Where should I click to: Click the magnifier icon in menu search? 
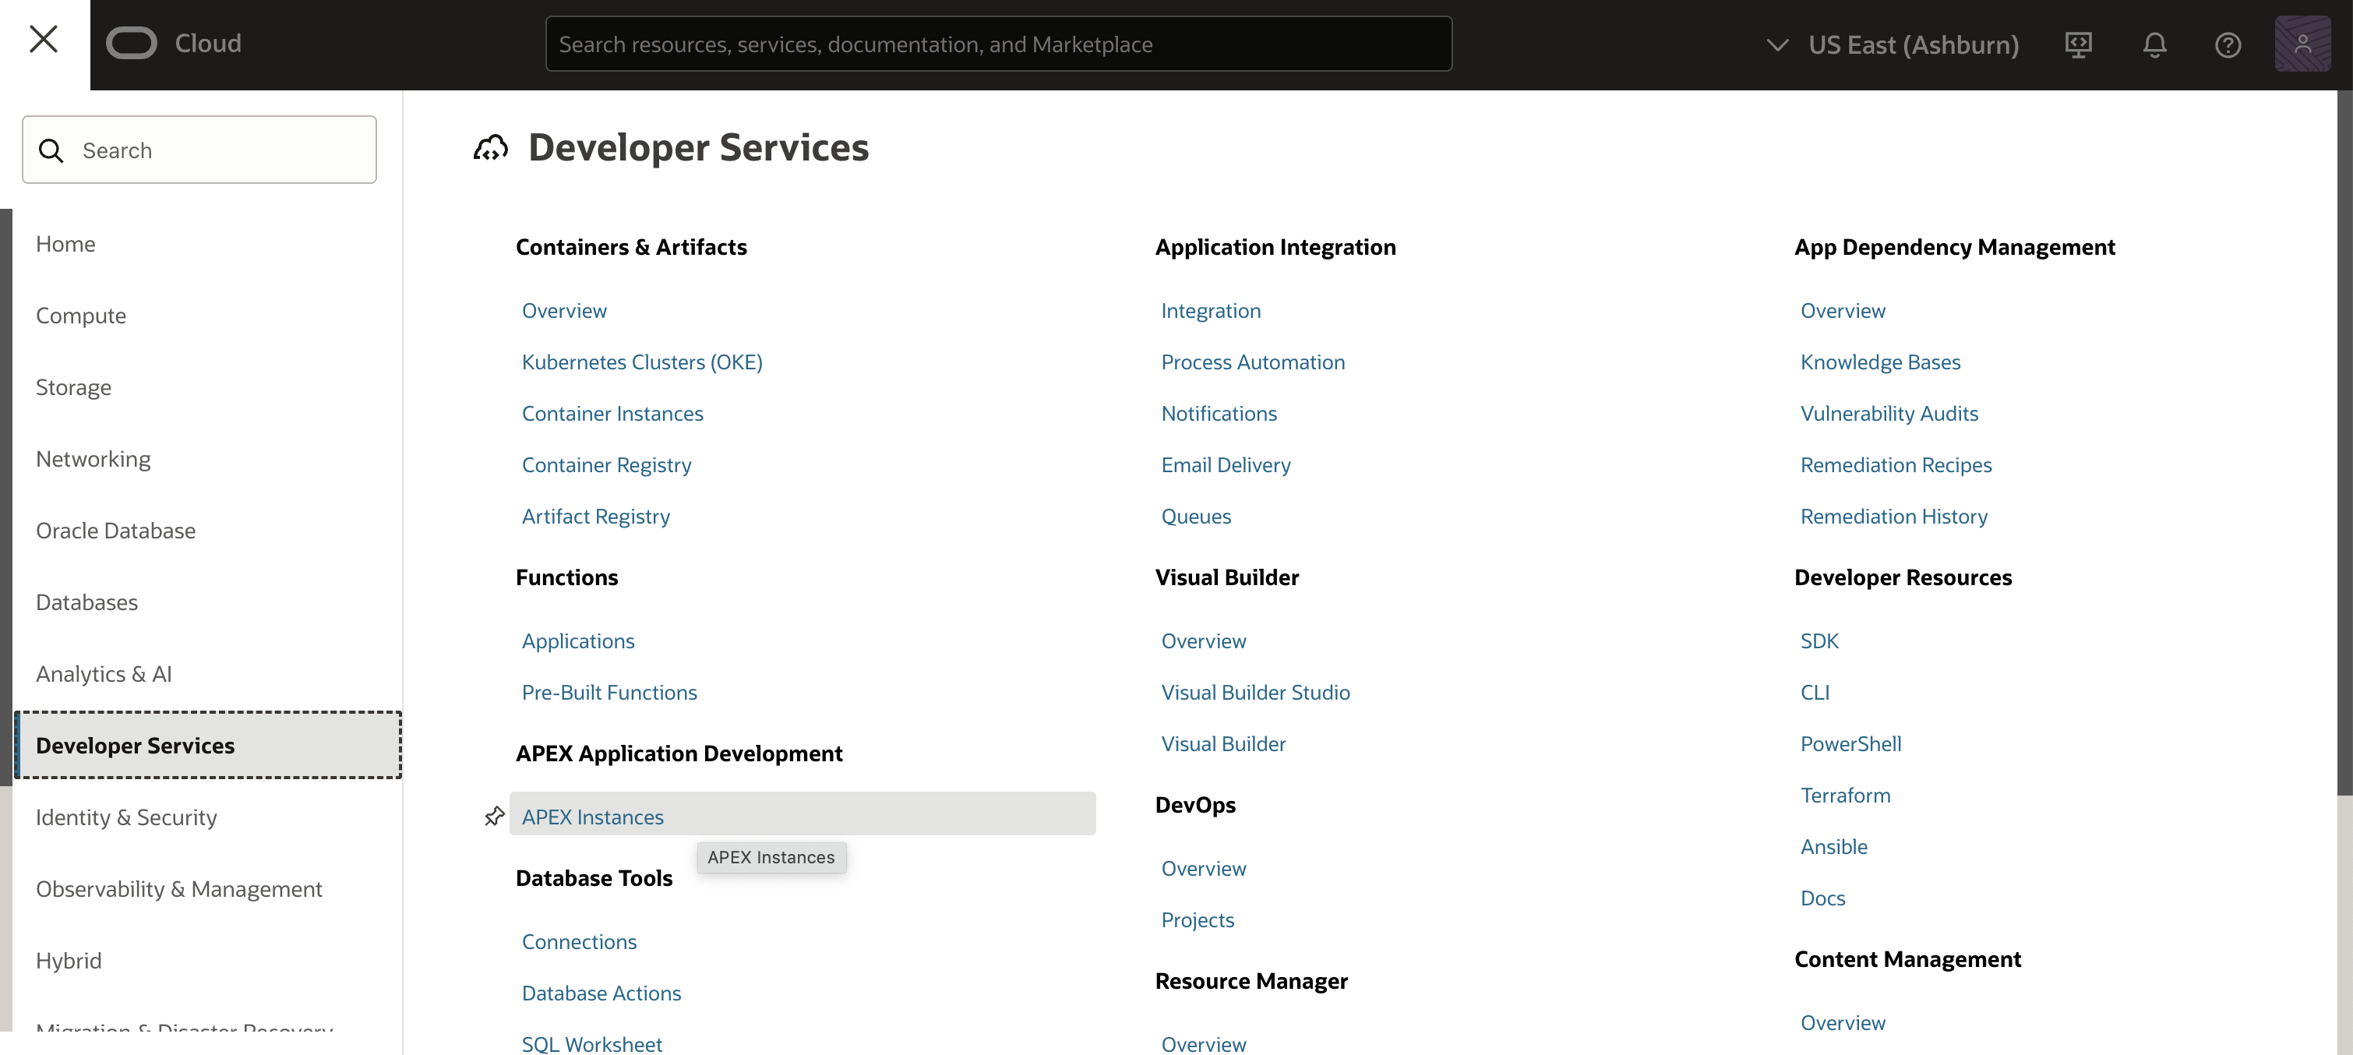(52, 150)
